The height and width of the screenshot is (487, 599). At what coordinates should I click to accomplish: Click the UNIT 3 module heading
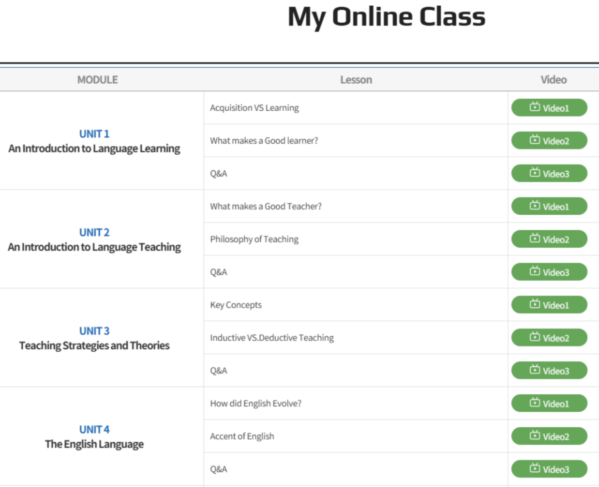click(x=94, y=331)
